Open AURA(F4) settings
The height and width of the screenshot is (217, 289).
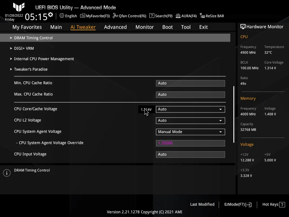tap(189, 16)
